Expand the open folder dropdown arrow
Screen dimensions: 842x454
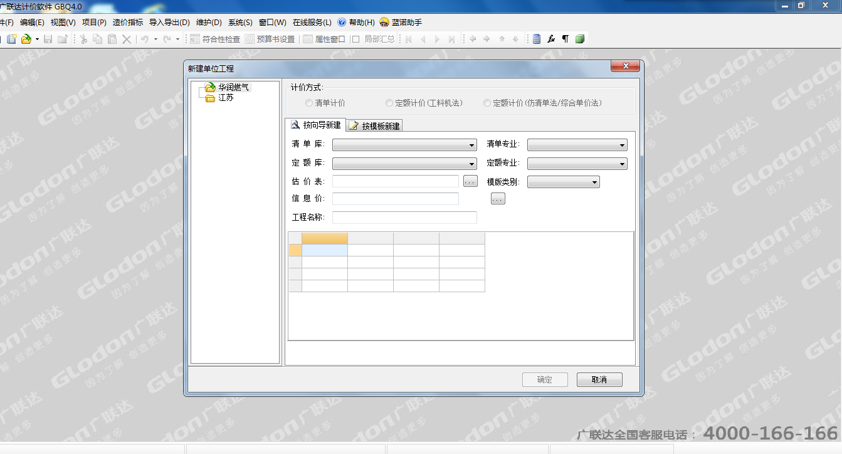click(37, 39)
